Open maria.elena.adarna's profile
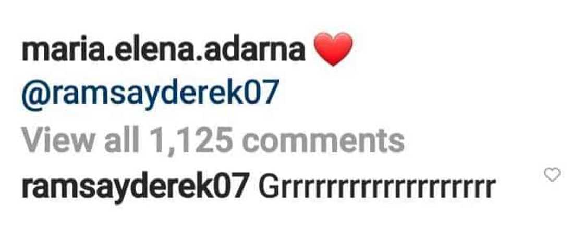 [x=164, y=51]
